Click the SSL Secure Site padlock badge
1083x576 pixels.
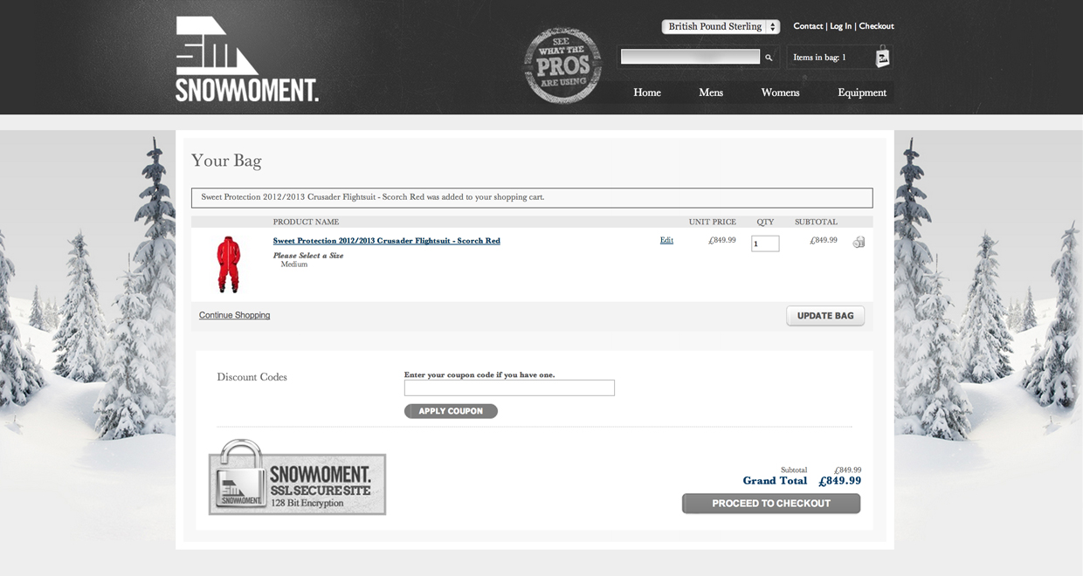(x=297, y=477)
